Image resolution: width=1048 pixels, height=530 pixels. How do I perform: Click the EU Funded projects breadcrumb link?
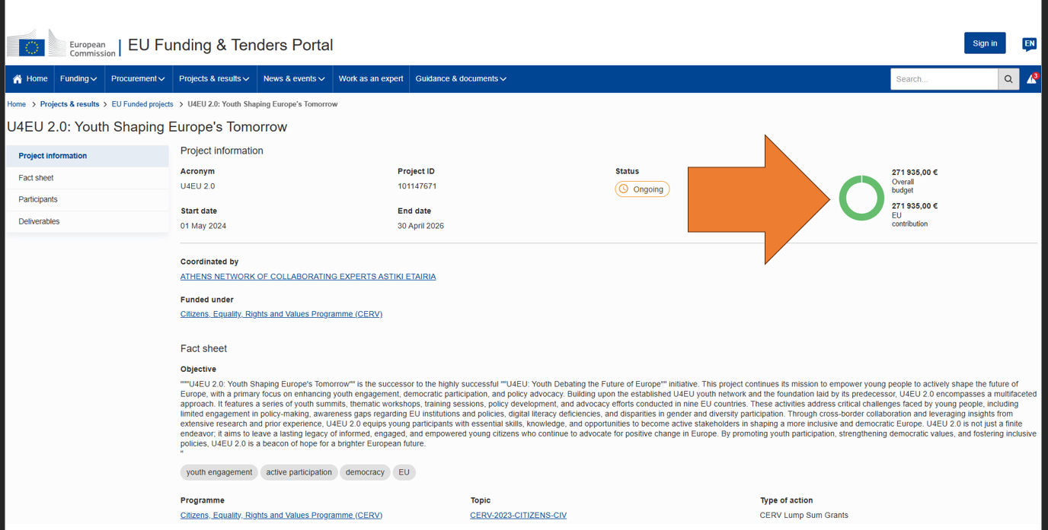pyautogui.click(x=142, y=104)
